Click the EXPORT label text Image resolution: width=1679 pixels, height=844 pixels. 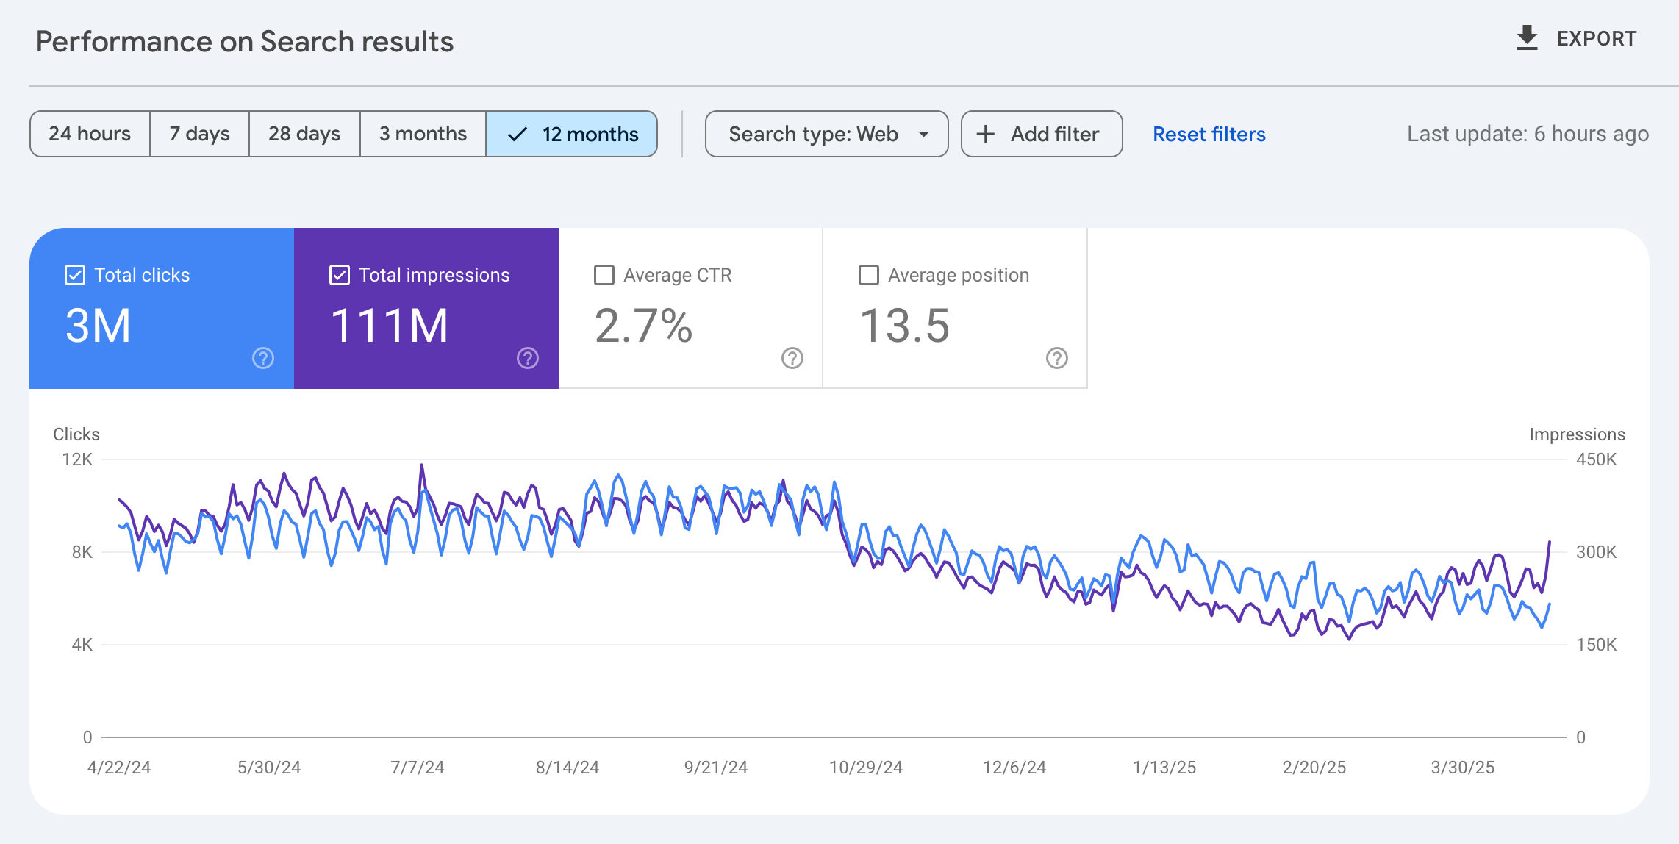1595,38
